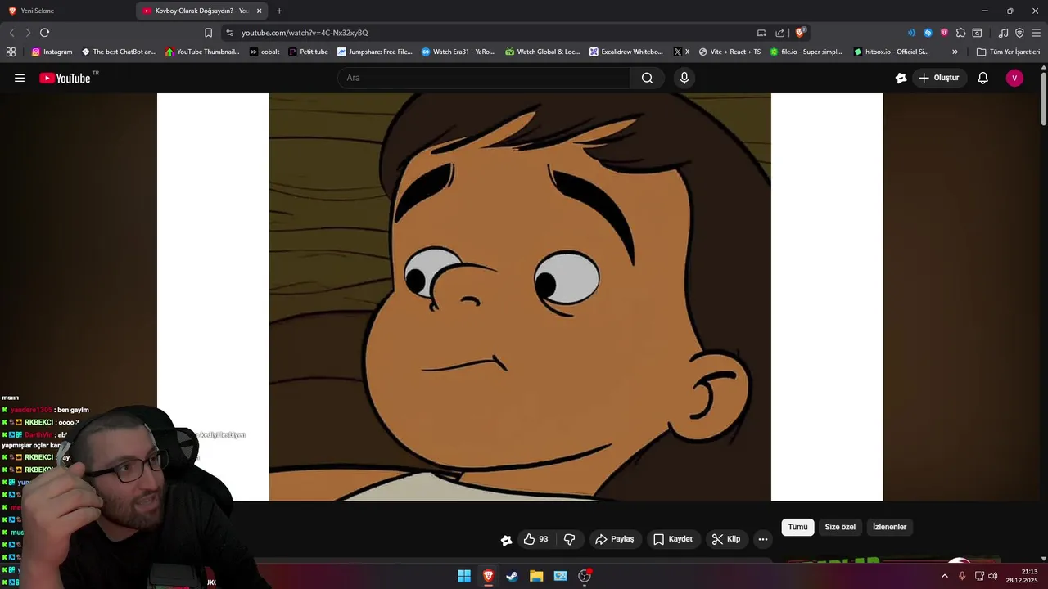Select the Size özel filter chip
This screenshot has width=1048, height=589.
(x=840, y=527)
